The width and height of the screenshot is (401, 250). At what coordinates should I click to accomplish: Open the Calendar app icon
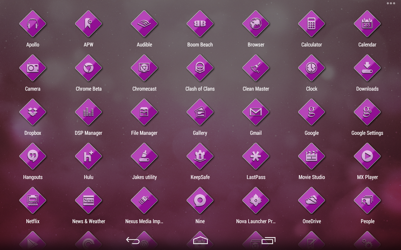(x=367, y=24)
